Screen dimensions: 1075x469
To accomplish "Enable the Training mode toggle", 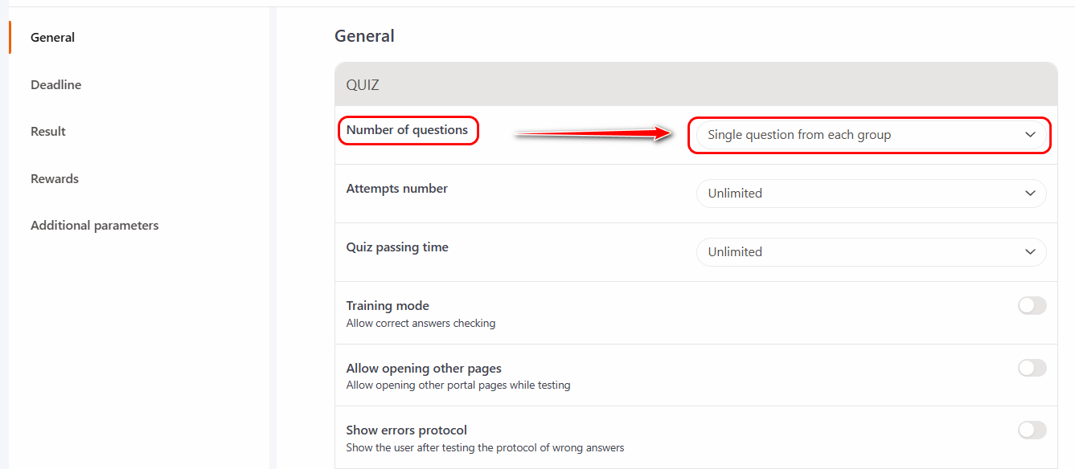I will coord(1032,306).
